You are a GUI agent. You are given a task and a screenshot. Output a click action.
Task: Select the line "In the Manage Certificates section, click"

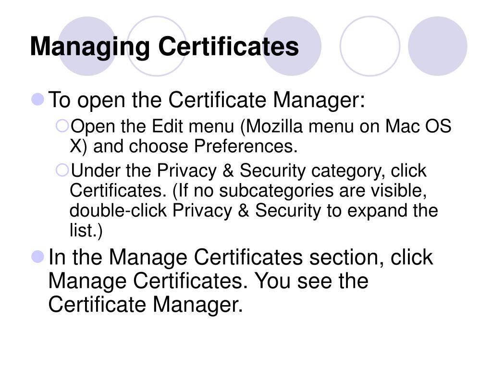coord(241,258)
